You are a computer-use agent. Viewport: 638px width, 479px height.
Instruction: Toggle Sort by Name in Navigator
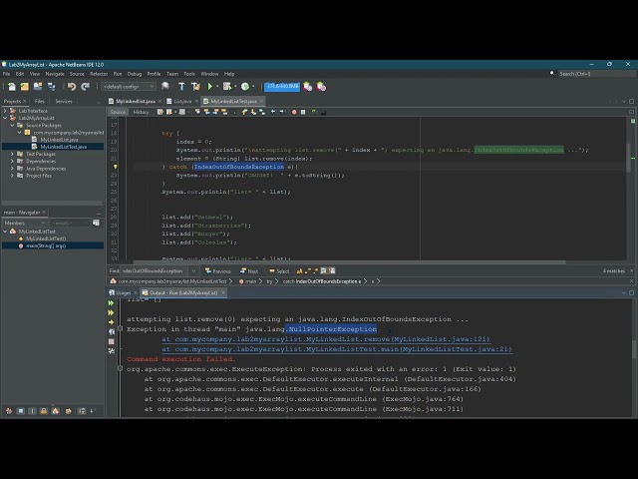[x=82, y=411]
